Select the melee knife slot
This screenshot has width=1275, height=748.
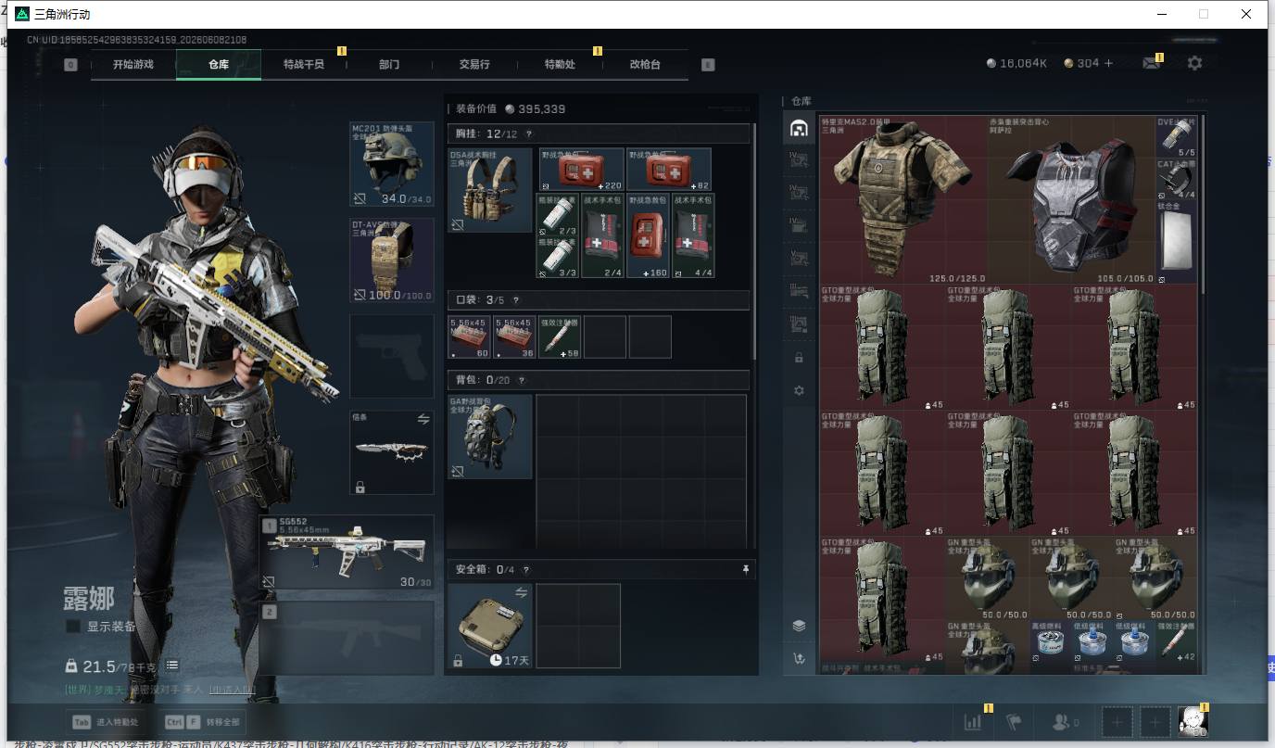point(392,452)
